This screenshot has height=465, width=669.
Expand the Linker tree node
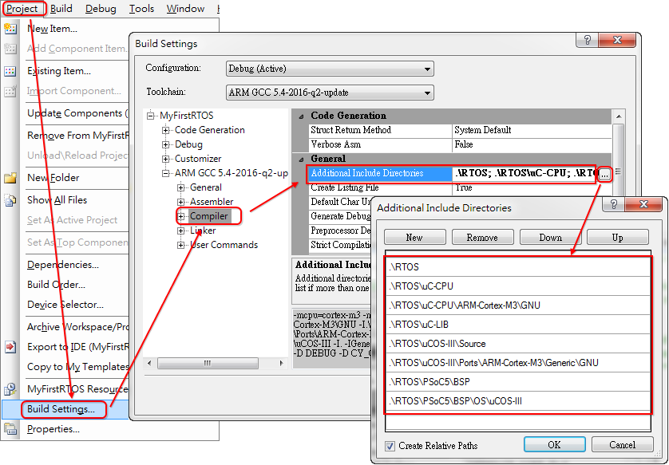click(181, 231)
